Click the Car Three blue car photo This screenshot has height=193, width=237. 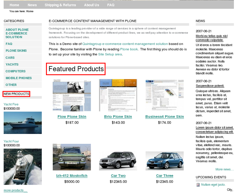164,161
